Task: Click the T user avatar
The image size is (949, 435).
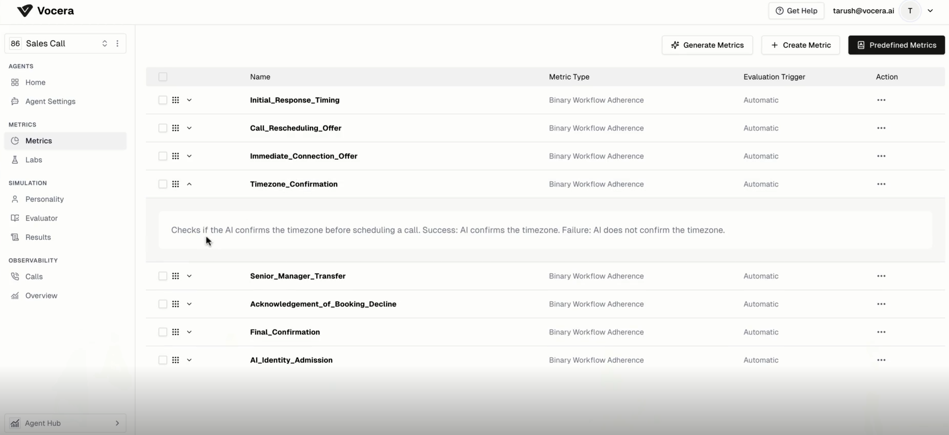Action: pos(910,11)
